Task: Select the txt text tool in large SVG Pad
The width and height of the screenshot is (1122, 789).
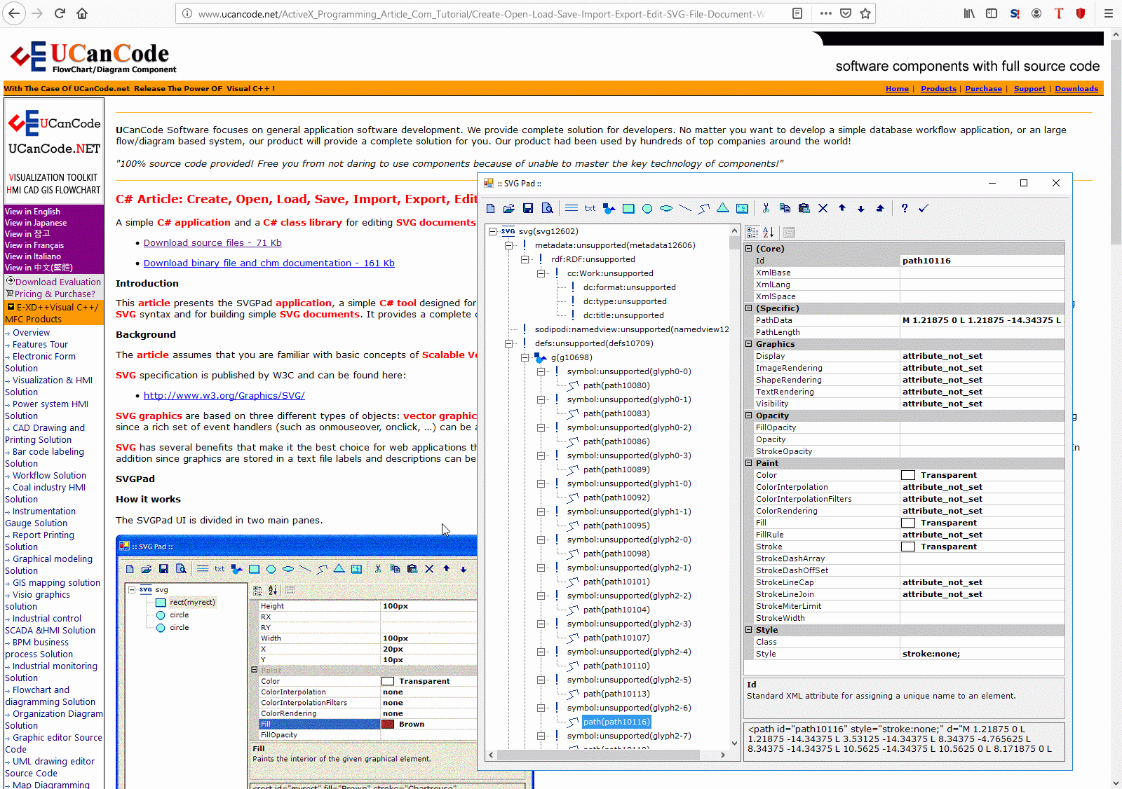Action: tap(590, 208)
